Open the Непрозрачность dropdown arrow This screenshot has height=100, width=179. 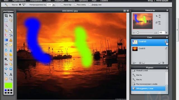(x=54, y=5)
